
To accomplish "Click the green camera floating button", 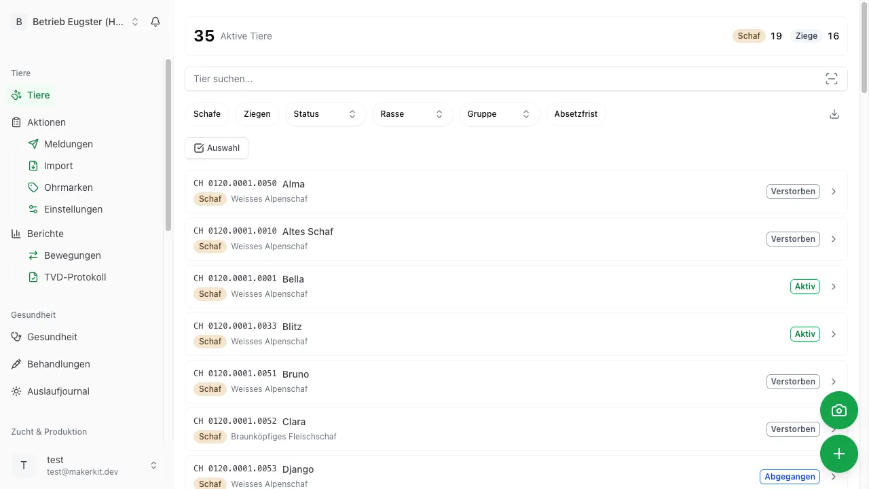I will tap(839, 410).
